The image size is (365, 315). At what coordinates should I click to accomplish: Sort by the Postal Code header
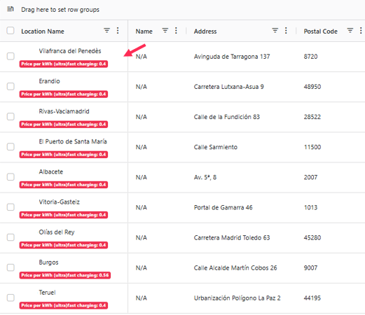(320, 31)
